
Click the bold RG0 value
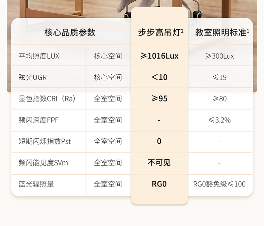point(159,184)
